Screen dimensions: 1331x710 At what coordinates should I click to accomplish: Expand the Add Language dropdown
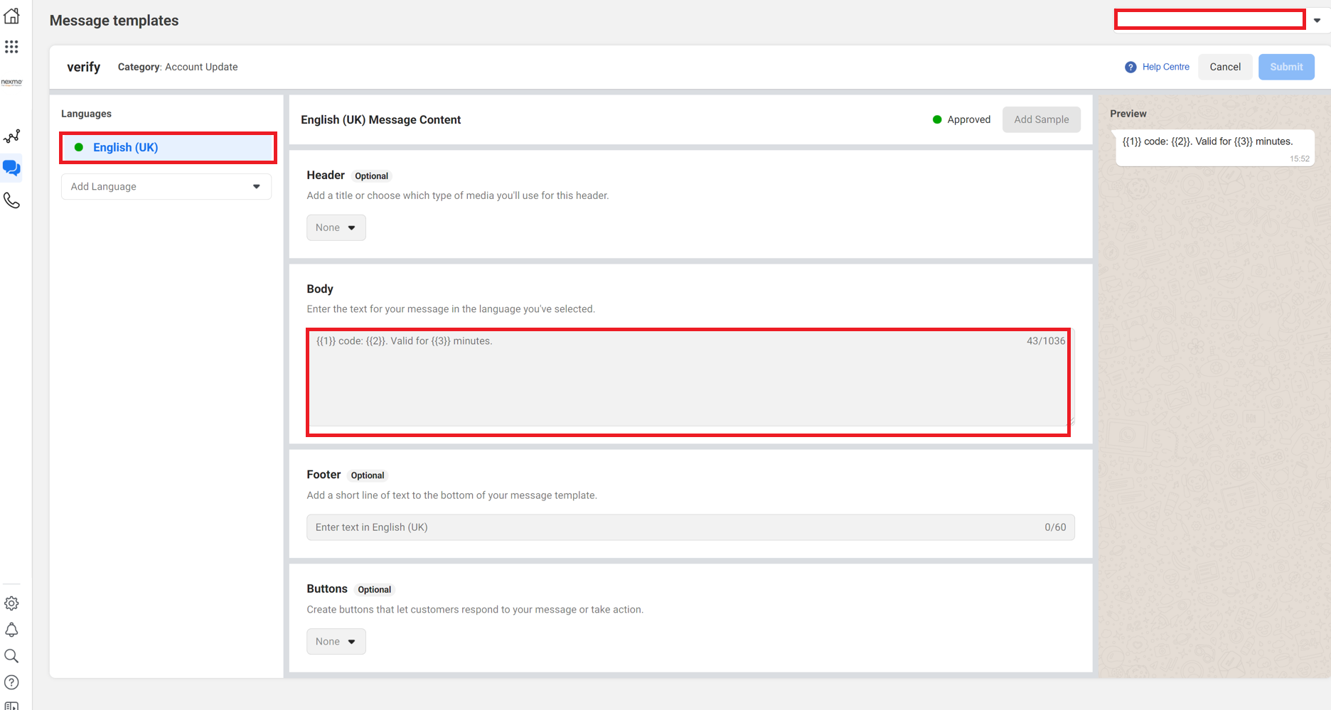(166, 187)
